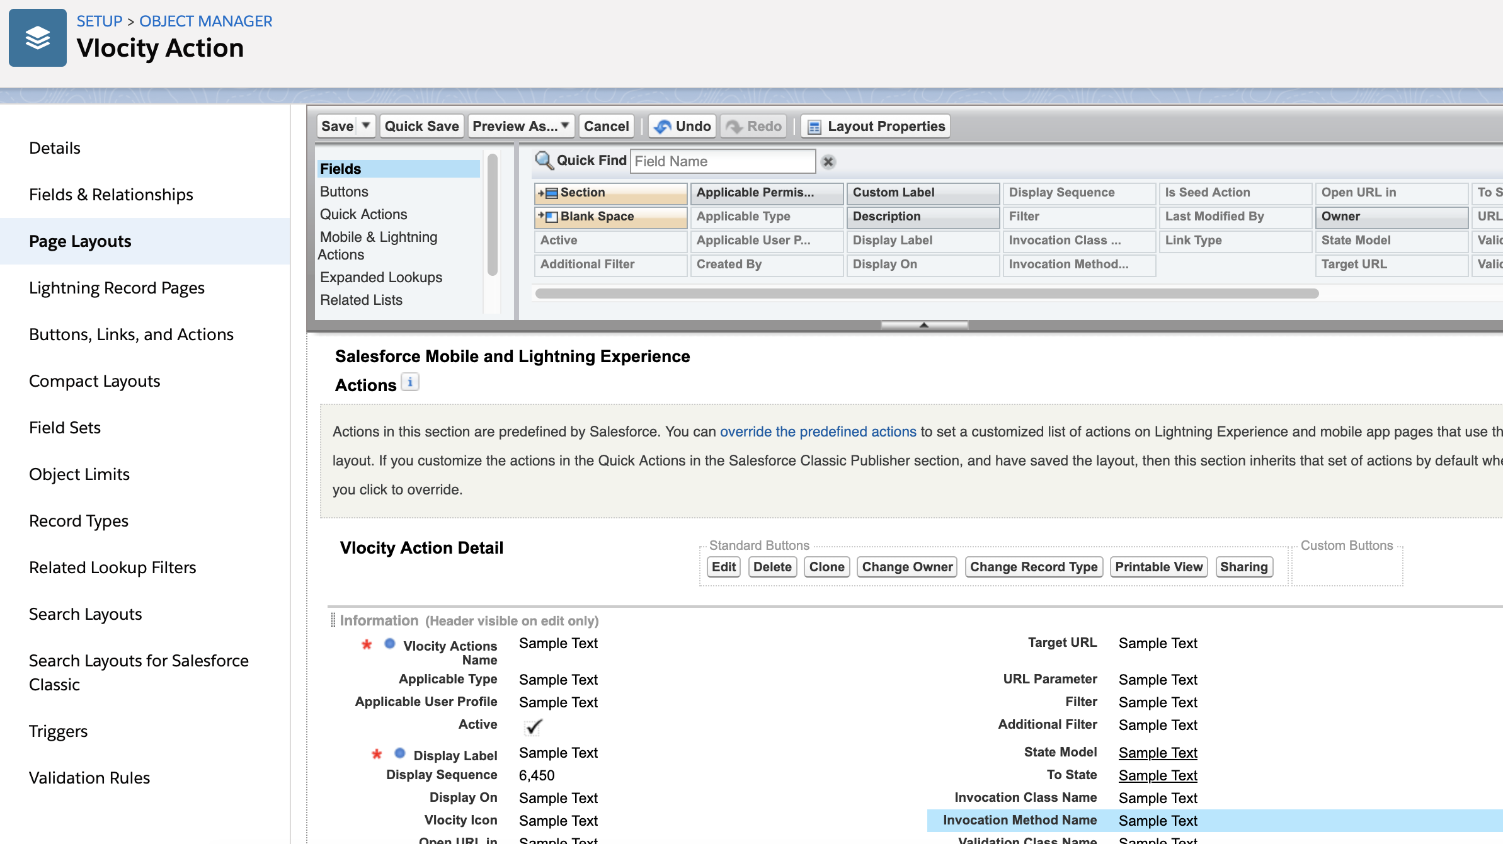Viewport: 1503px width, 844px height.
Task: Select Expanded Lookups category
Action: coord(381,277)
